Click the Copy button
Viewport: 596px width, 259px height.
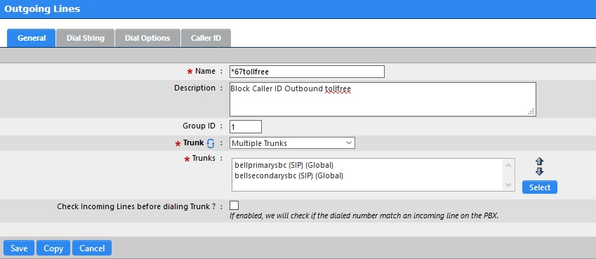(x=53, y=248)
